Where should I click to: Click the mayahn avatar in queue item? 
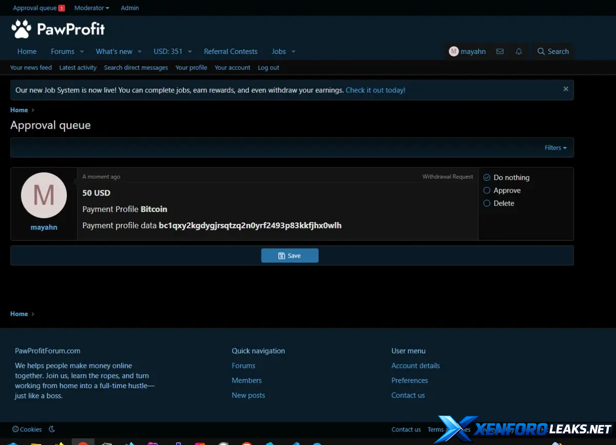(44, 195)
